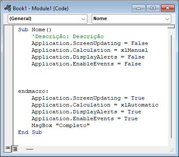Click the vertical scrollbar thumb

coord(171,86)
